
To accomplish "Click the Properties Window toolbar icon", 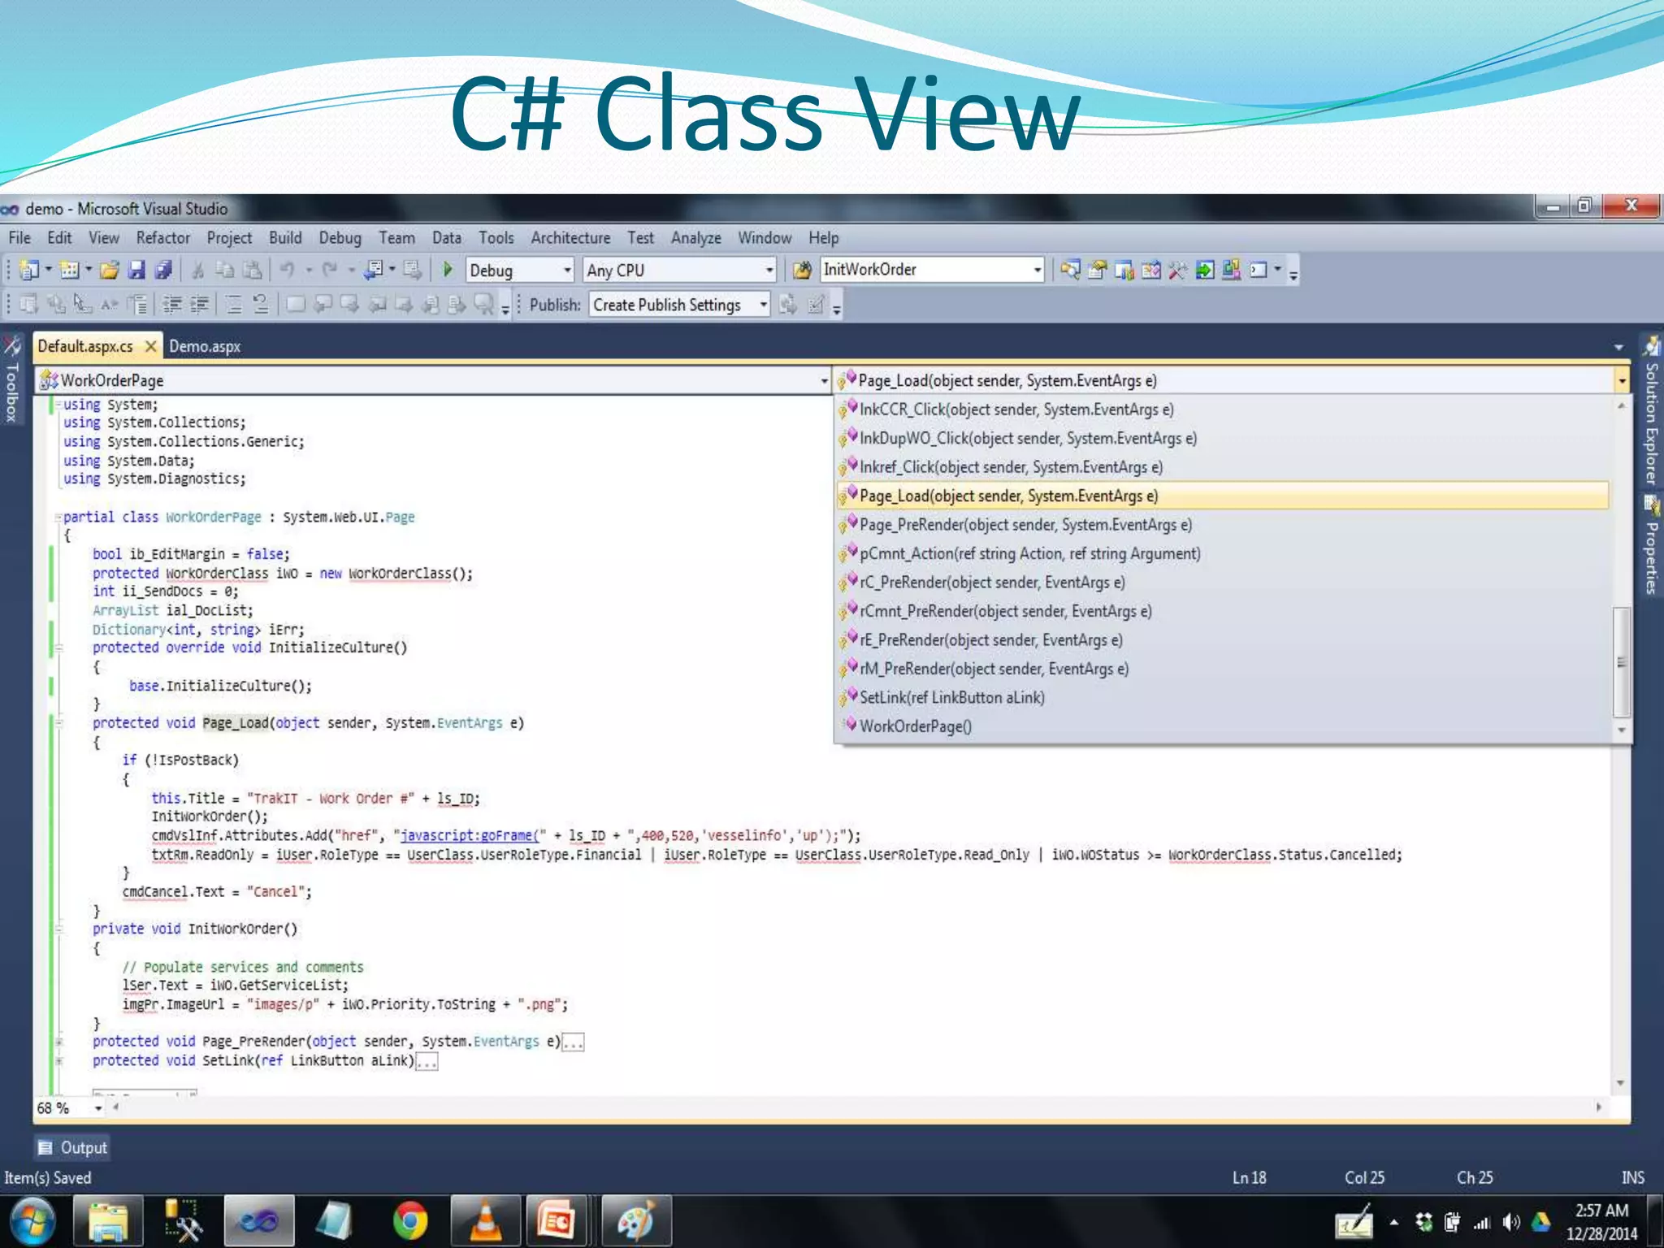I will 1098,270.
